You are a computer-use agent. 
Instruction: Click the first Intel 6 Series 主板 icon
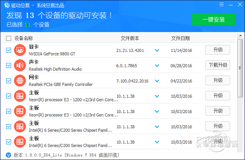[20, 127]
